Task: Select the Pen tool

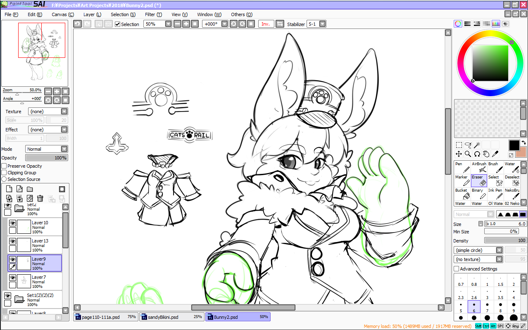Action: pos(462,167)
